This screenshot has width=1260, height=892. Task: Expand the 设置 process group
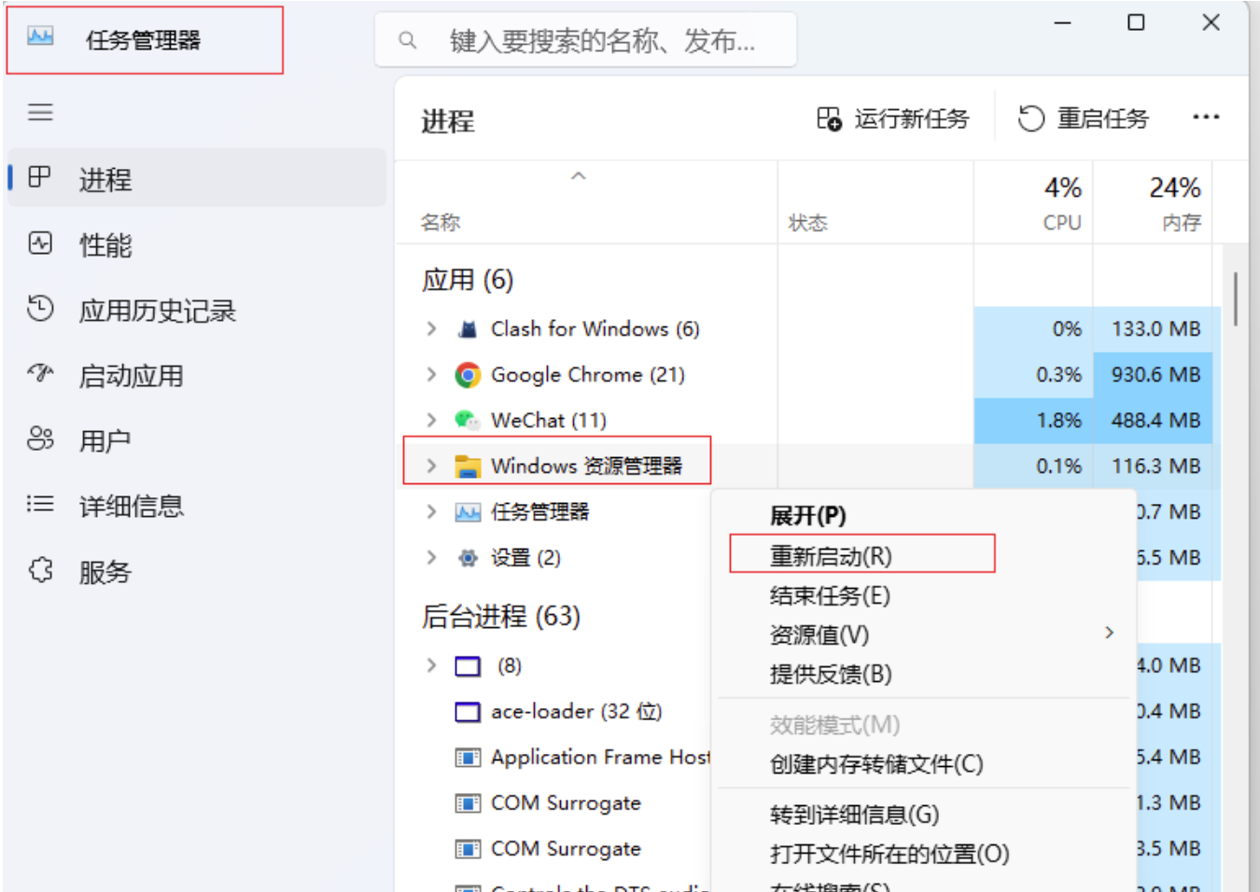pyautogui.click(x=431, y=558)
